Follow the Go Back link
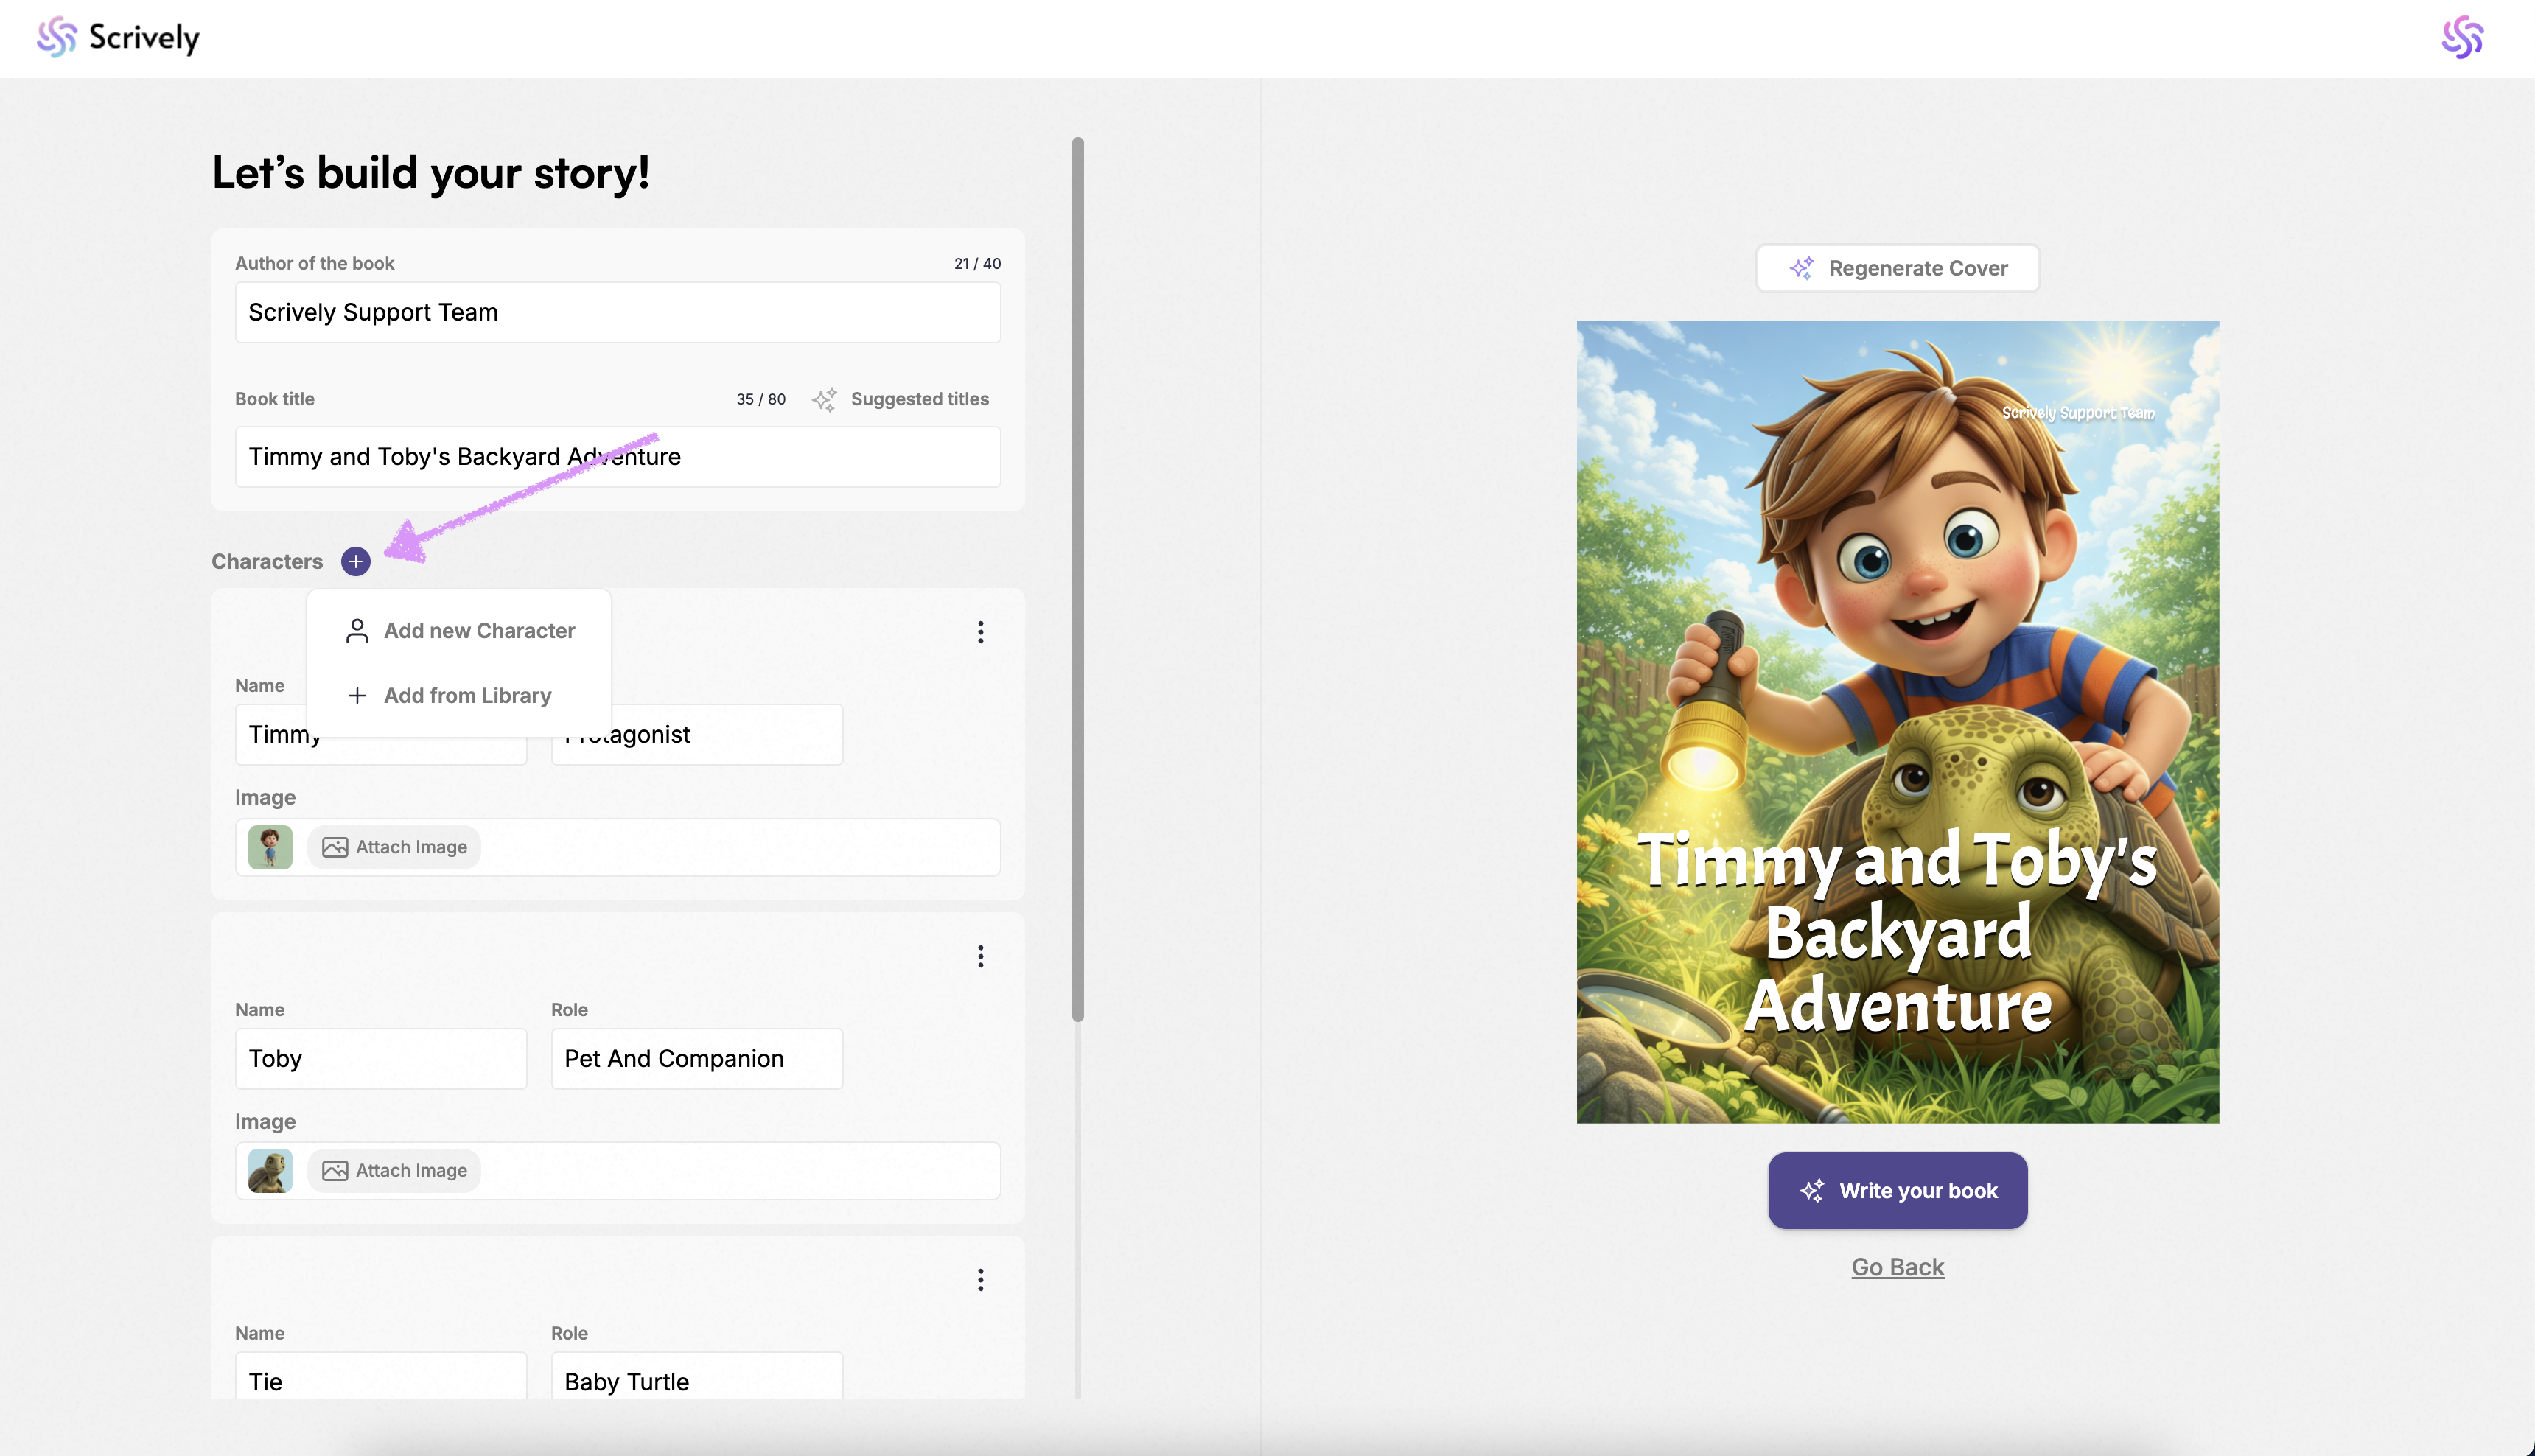The width and height of the screenshot is (2535, 1456). click(x=1897, y=1267)
